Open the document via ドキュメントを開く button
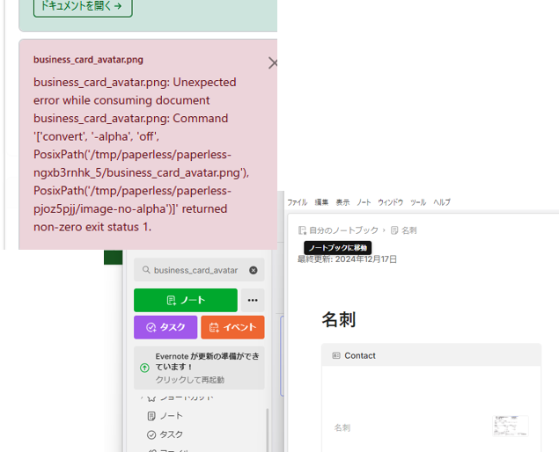This screenshot has width=559, height=452. pos(83,6)
